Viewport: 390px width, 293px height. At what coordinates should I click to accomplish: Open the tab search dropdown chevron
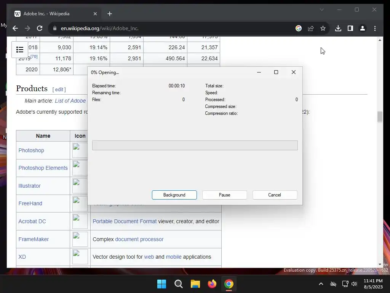[x=321, y=10]
